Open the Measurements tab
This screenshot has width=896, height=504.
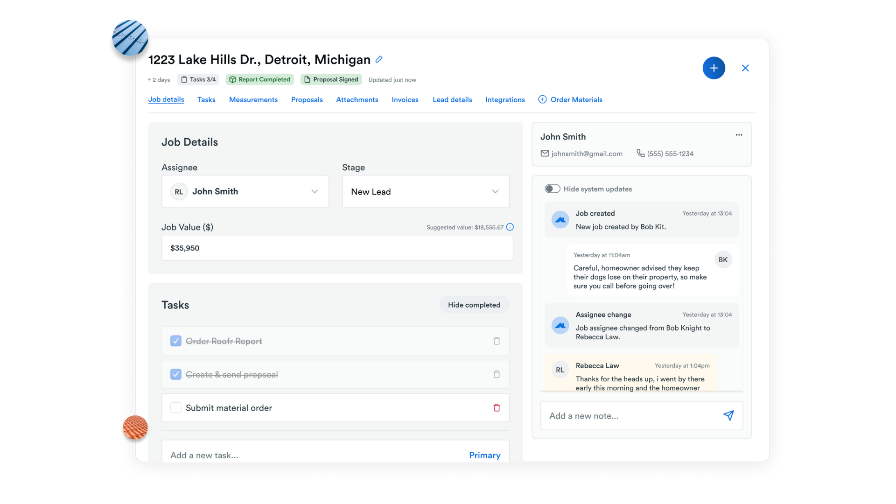(x=253, y=100)
